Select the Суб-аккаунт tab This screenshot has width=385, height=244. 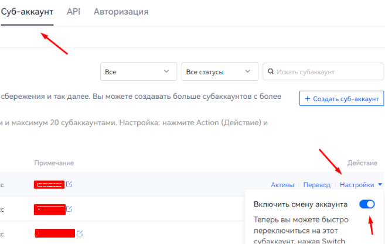(x=27, y=12)
